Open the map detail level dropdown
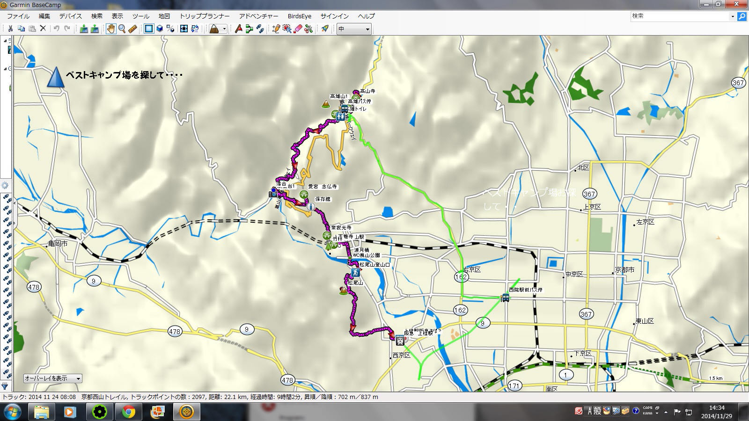 (354, 29)
